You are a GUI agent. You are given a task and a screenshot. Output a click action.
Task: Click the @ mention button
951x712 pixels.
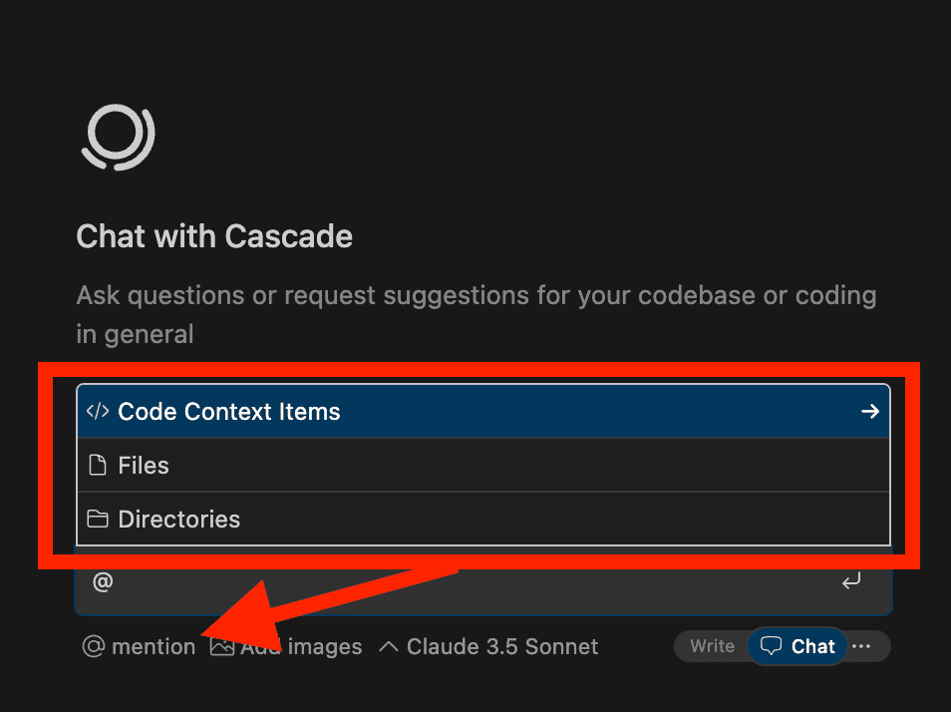coord(139,646)
